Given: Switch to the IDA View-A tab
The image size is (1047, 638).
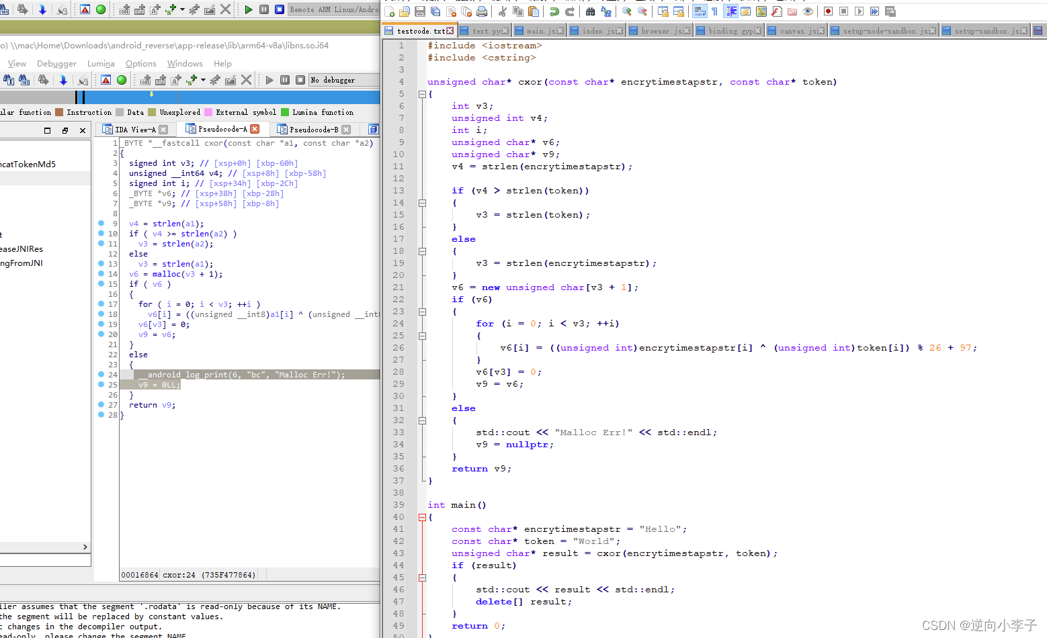Looking at the screenshot, I should (x=134, y=130).
